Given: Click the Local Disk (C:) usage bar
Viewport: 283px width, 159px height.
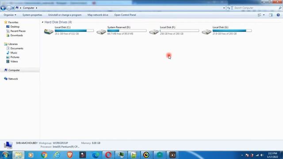Looking at the screenshot, I should [74, 30].
